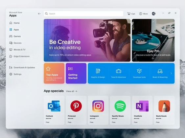Viewport: 185px width, 138px height.
Task: Navigate to Home in sidebar
Action: [x=14, y=23]
